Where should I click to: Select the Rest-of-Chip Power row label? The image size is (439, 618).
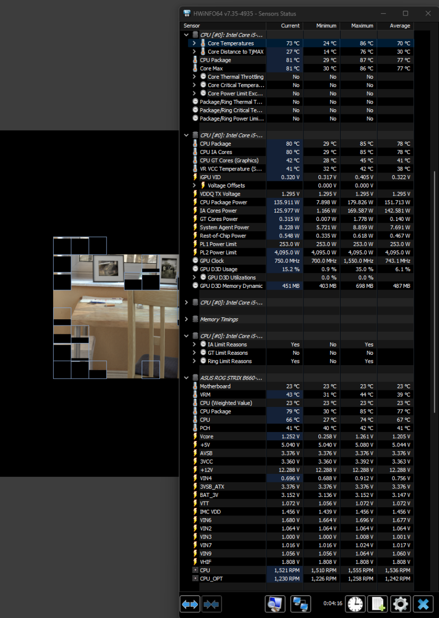click(223, 236)
